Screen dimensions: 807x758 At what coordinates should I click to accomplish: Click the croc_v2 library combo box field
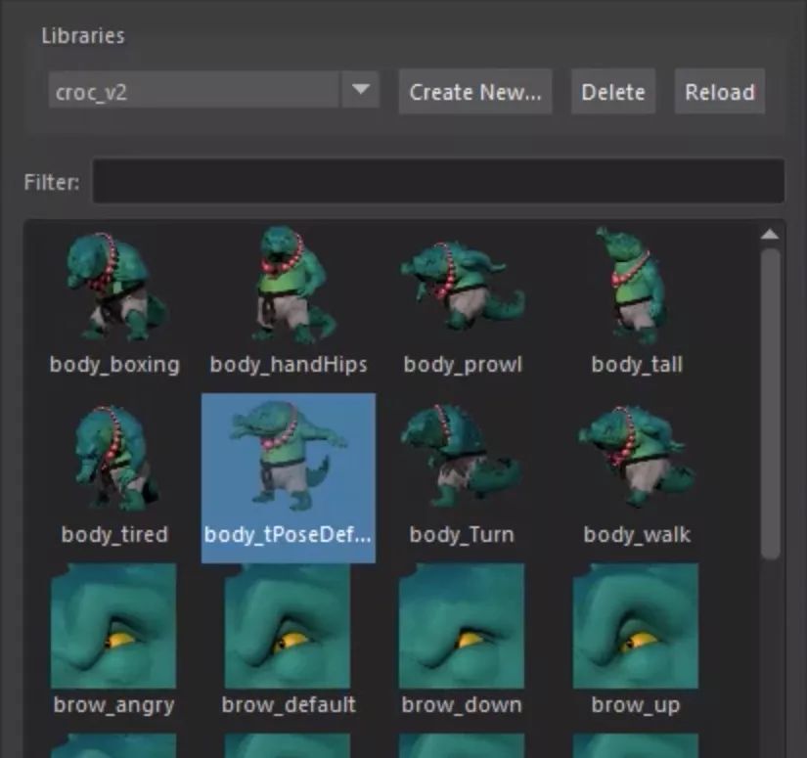coord(194,91)
